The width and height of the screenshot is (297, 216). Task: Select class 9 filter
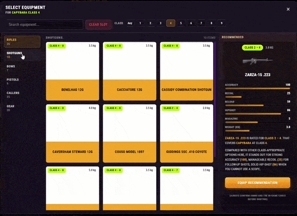[221, 23]
